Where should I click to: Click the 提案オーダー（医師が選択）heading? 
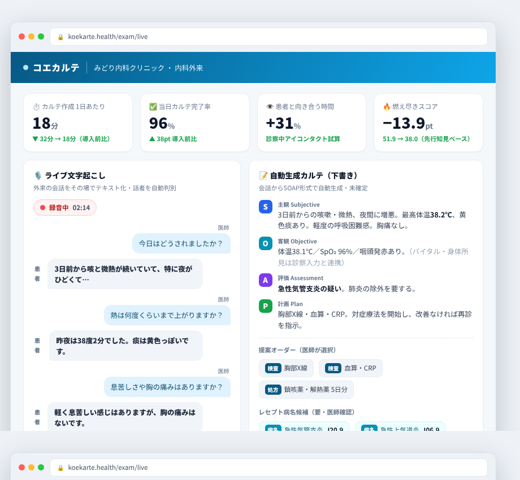tap(297, 350)
